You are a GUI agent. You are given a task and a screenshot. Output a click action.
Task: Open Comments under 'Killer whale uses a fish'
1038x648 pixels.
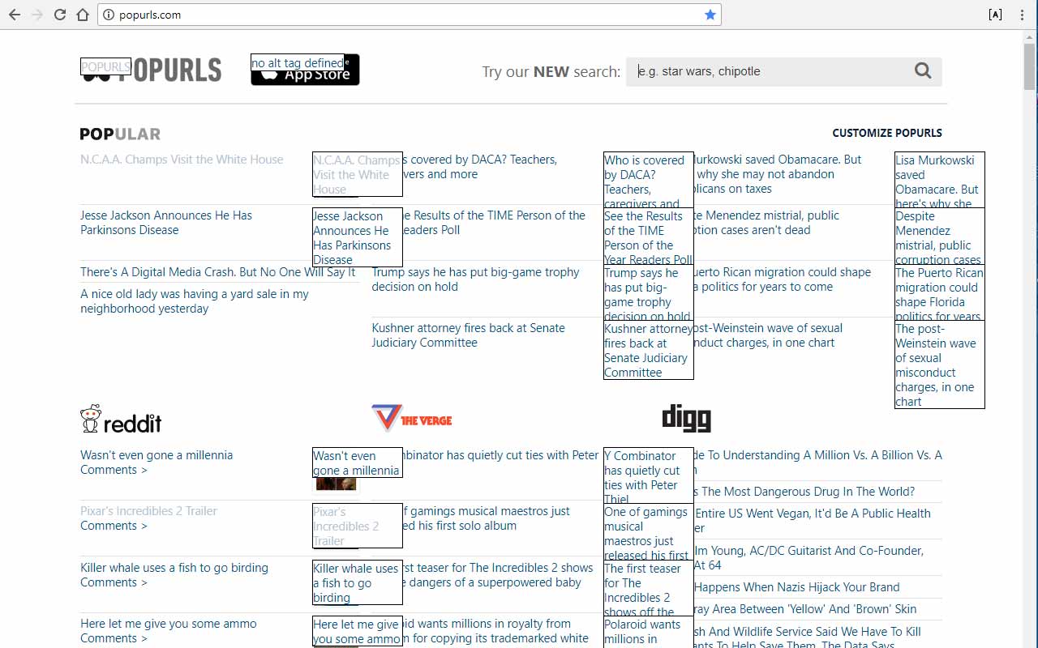coord(114,582)
